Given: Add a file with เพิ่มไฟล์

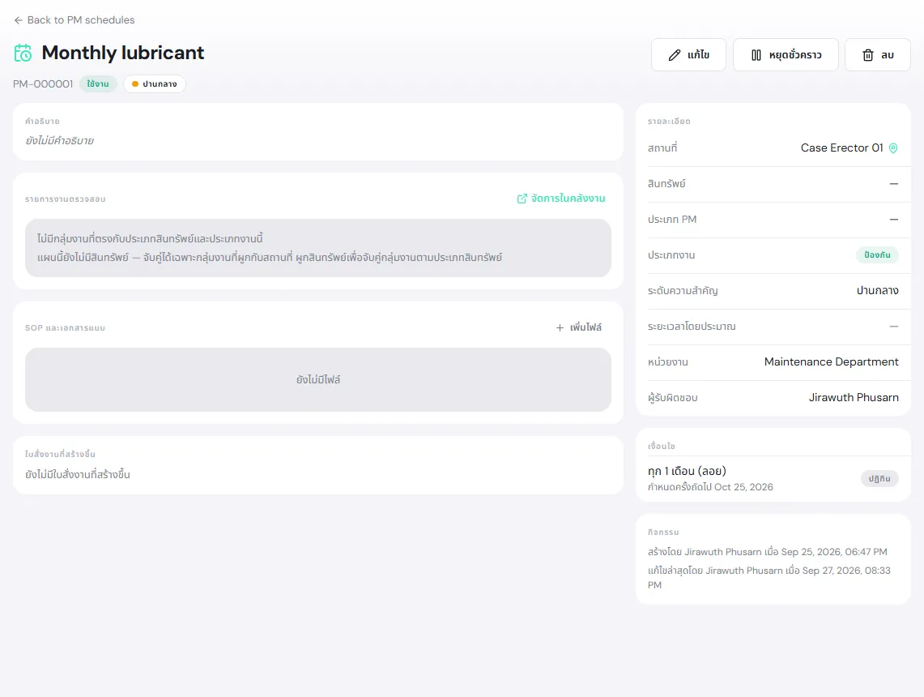Looking at the screenshot, I should [579, 327].
